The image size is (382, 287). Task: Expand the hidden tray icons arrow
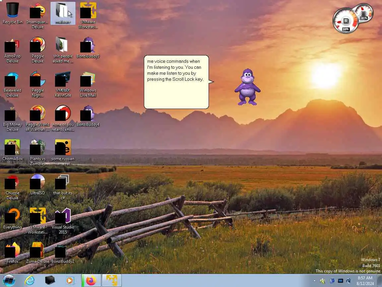[x=314, y=281]
